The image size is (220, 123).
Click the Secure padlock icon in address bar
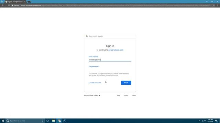click(x=12, y=5)
